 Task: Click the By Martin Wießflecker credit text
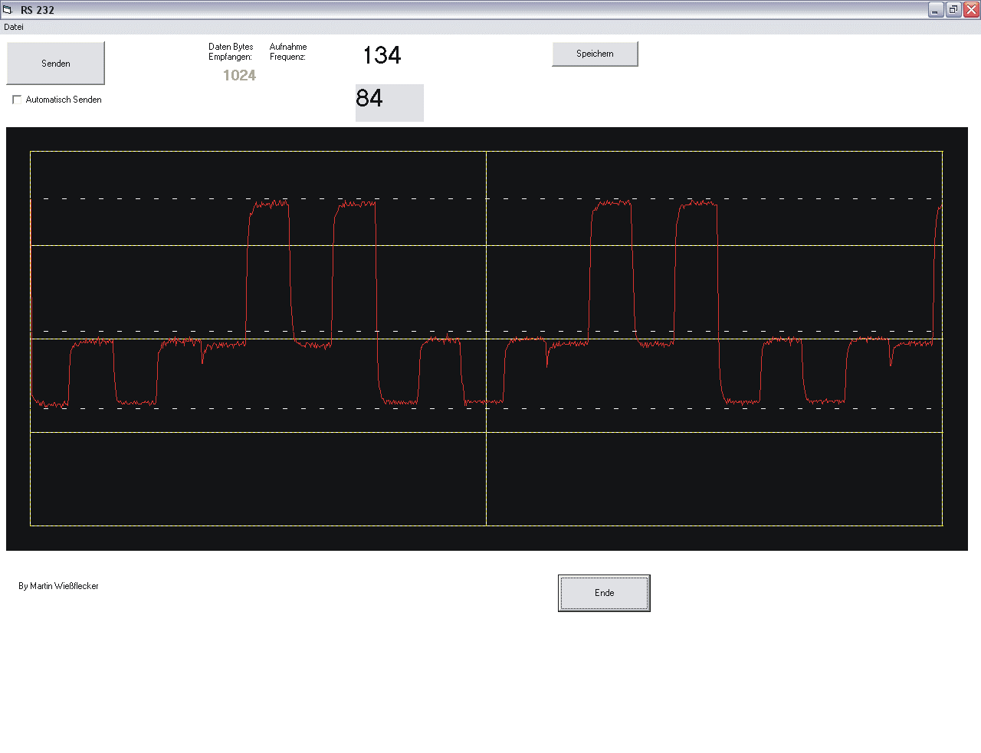point(58,586)
